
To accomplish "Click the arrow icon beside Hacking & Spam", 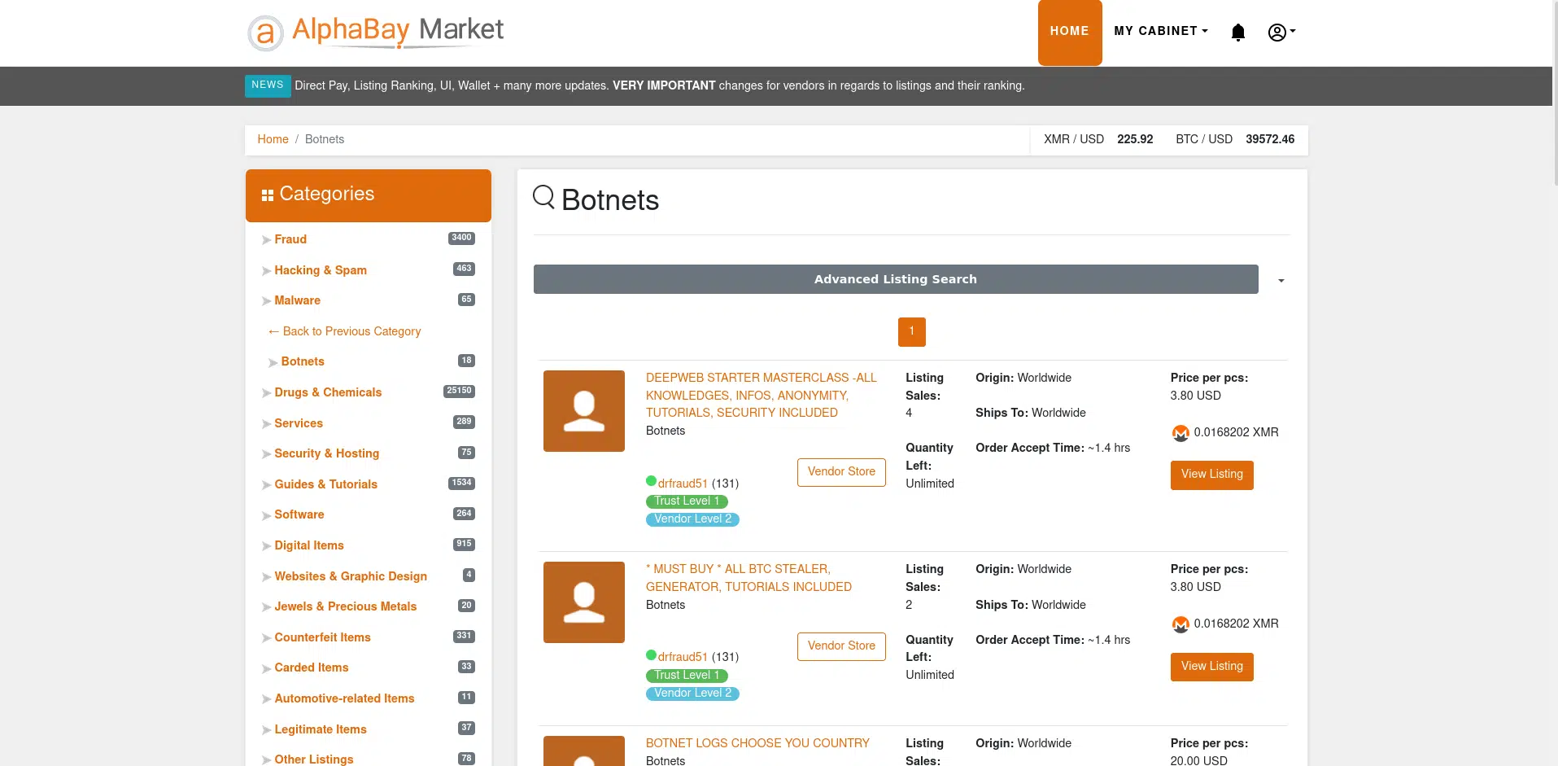I will [x=266, y=271].
